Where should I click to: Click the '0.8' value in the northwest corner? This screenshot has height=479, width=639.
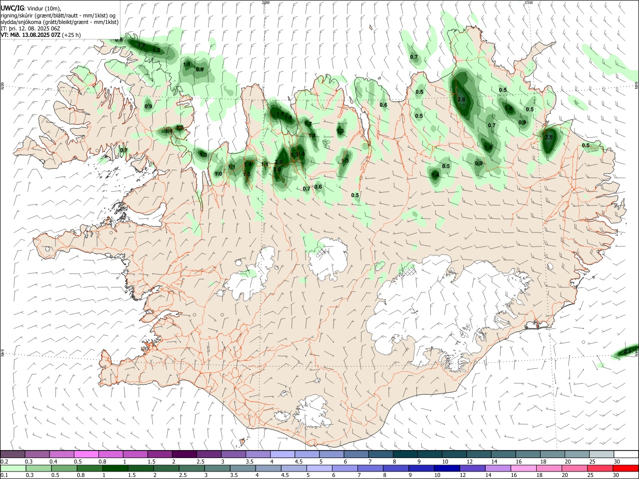[x=119, y=39]
